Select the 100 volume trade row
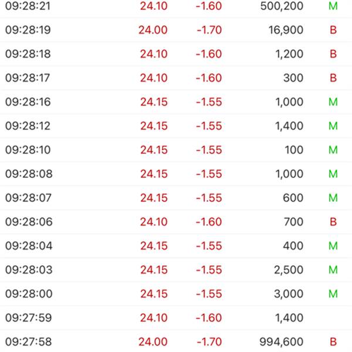The width and height of the screenshot is (352, 352). (x=176, y=150)
